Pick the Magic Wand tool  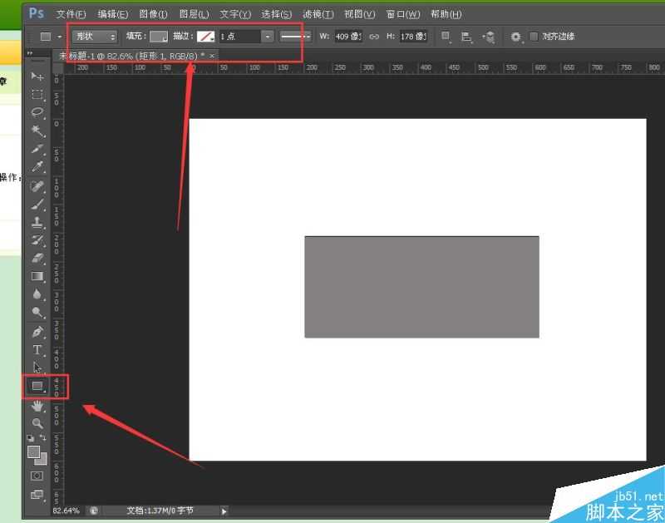(x=37, y=131)
